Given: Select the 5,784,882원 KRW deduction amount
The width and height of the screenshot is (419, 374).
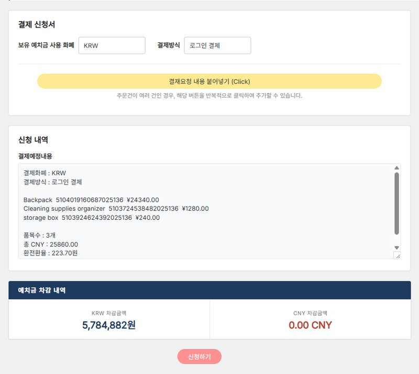Looking at the screenshot, I should pyautogui.click(x=109, y=325).
